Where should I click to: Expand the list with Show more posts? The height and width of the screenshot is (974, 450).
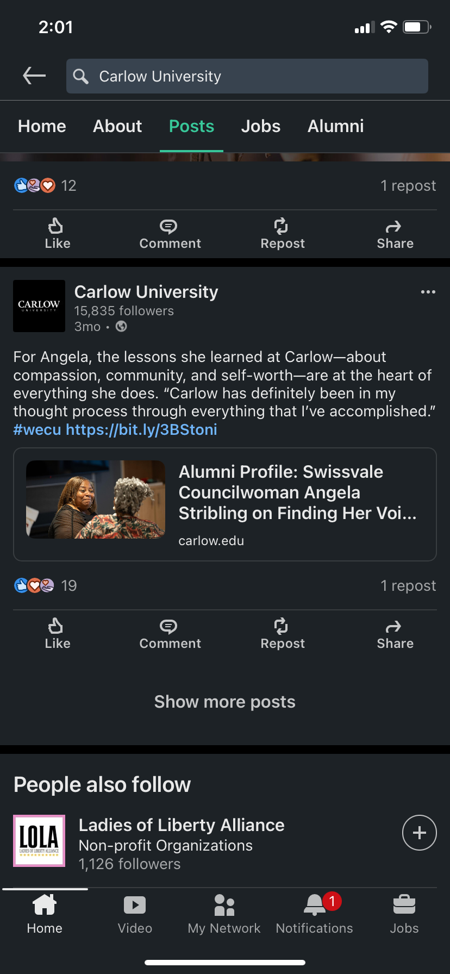tap(225, 702)
